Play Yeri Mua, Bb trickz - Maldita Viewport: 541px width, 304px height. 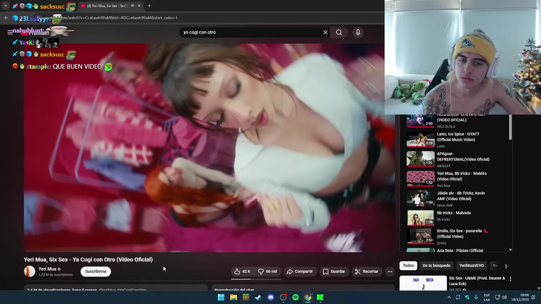point(456,179)
